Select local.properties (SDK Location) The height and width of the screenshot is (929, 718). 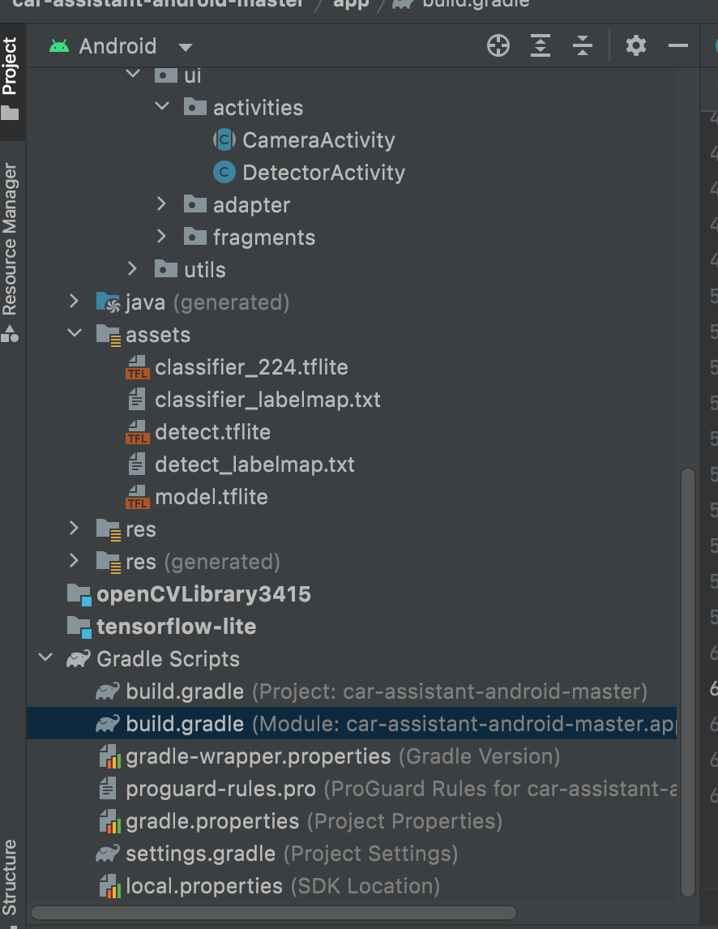click(x=283, y=886)
